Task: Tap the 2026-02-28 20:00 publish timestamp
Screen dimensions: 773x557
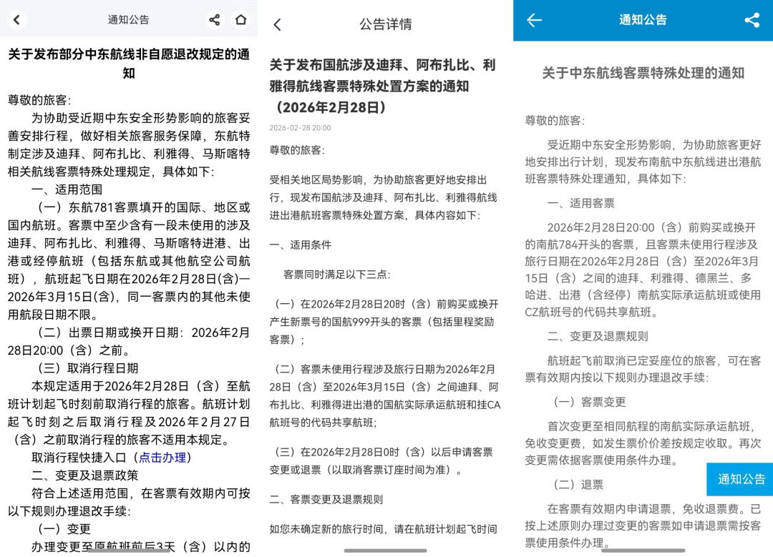Action: coord(300,128)
